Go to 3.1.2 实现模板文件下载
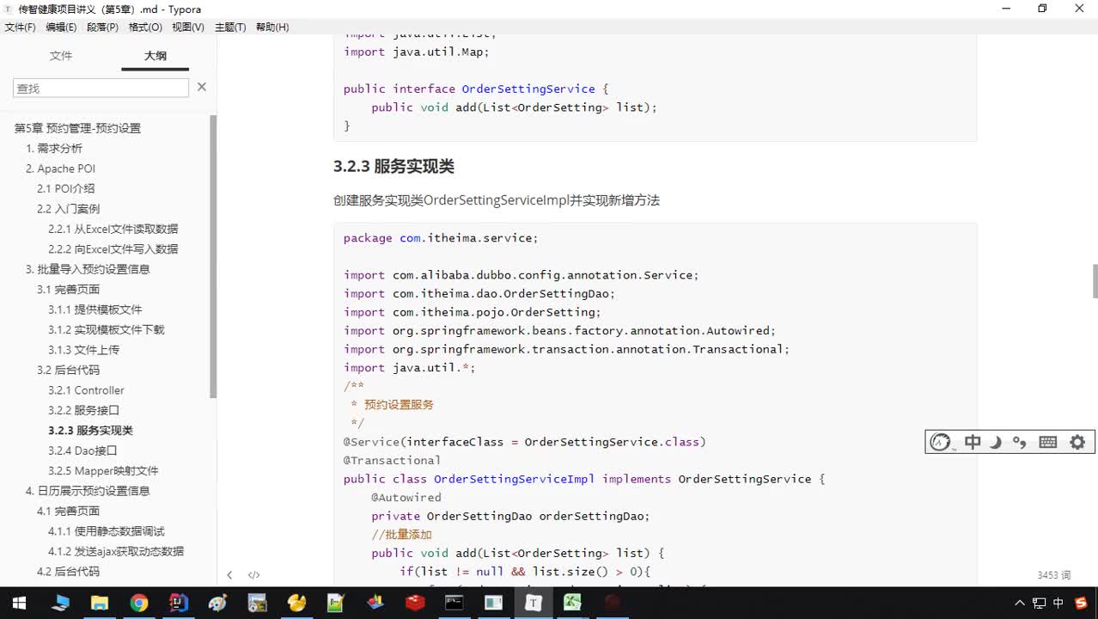The width and height of the screenshot is (1098, 619). point(106,330)
